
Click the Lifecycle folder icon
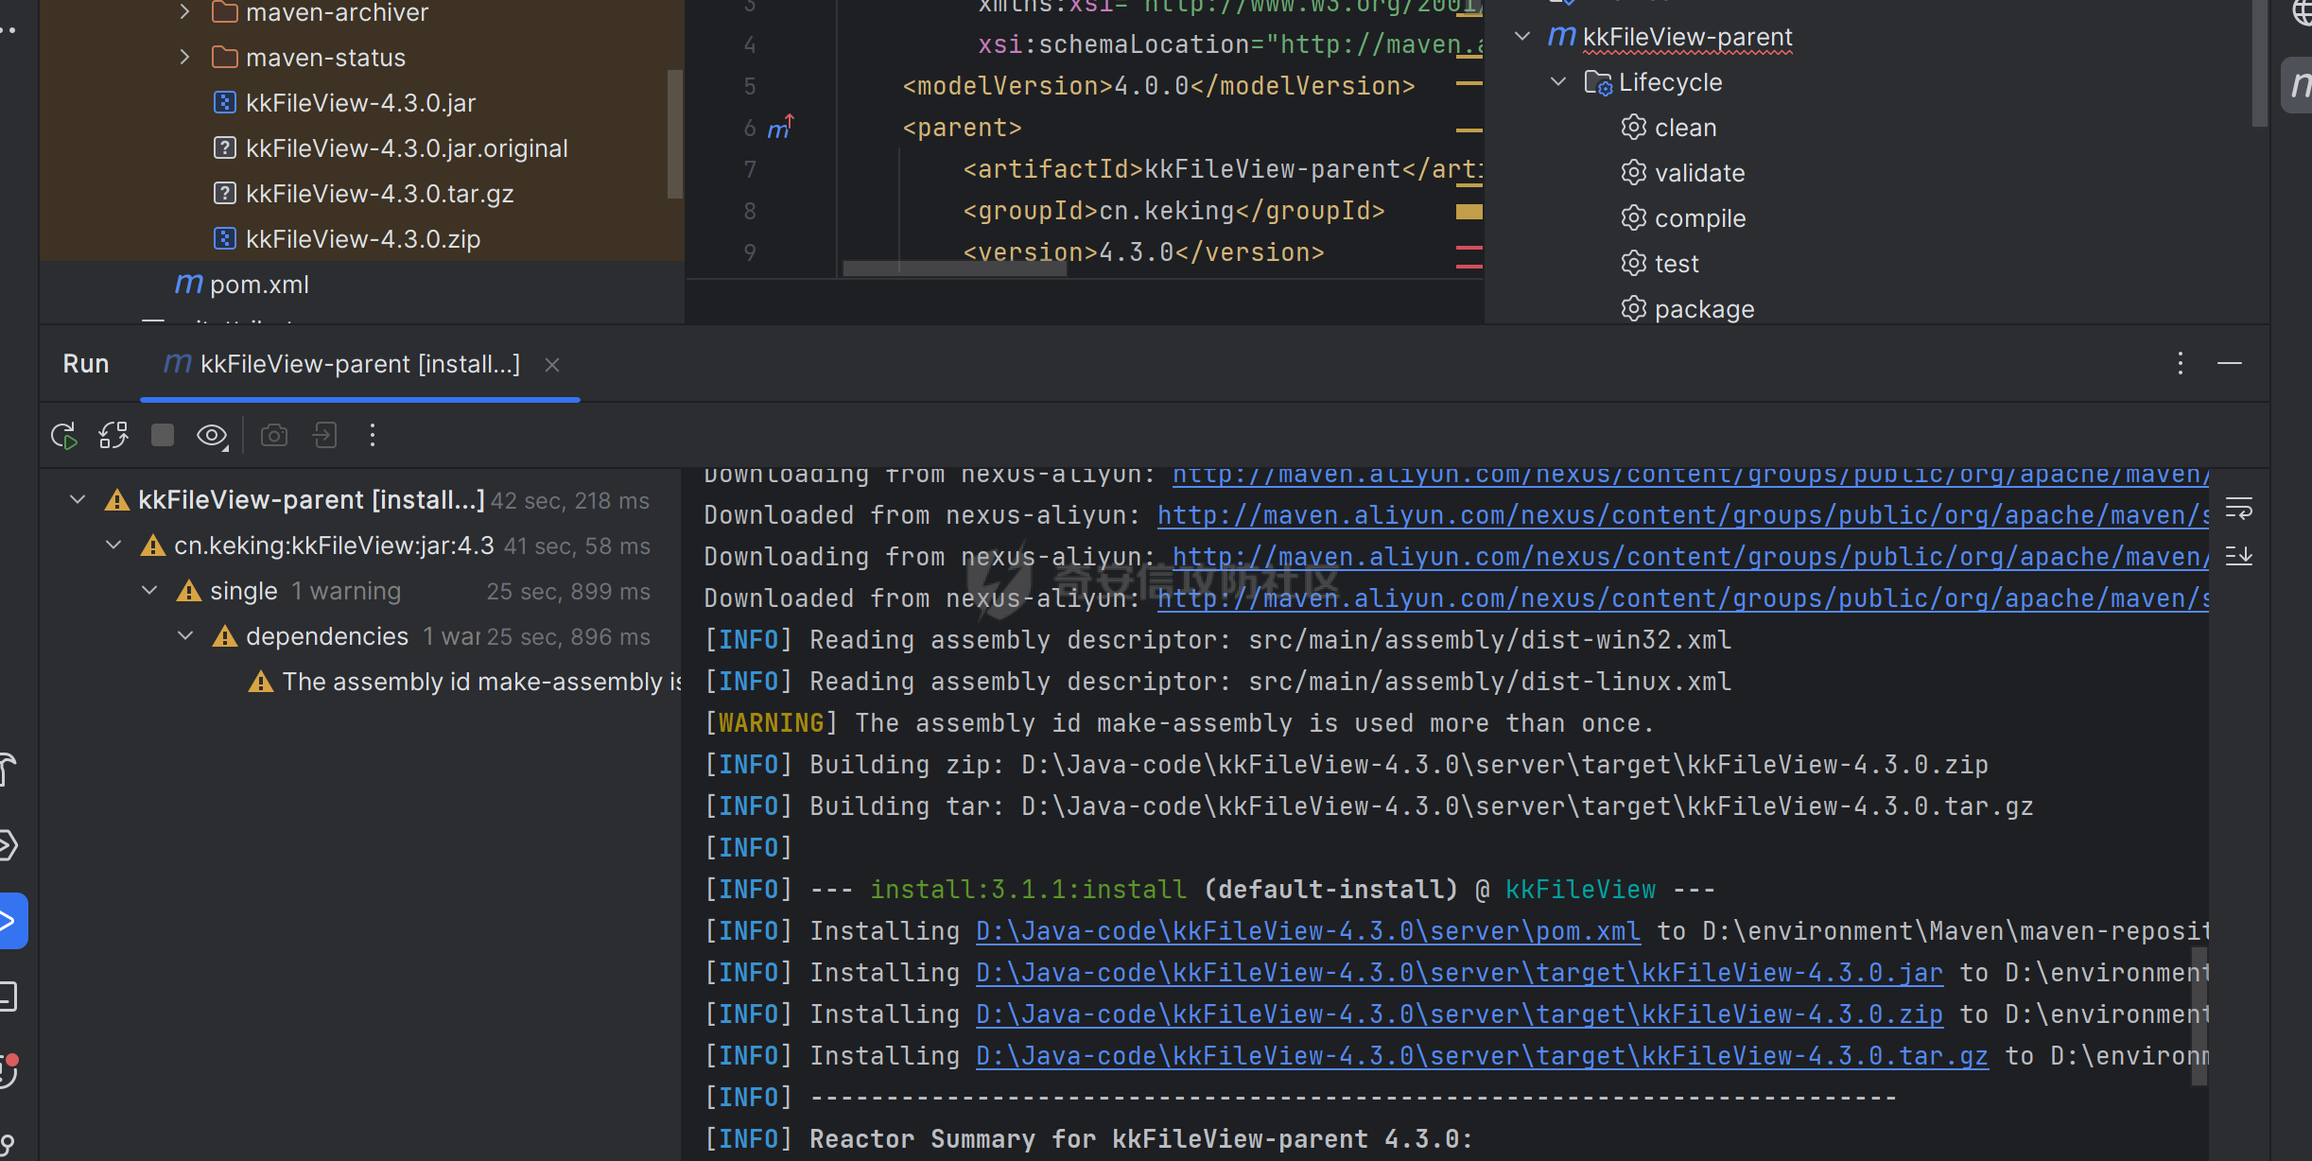tap(1598, 83)
